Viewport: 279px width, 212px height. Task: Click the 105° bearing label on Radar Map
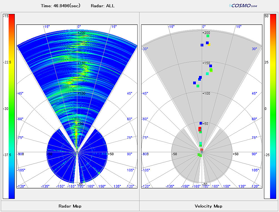click(x=130, y=170)
